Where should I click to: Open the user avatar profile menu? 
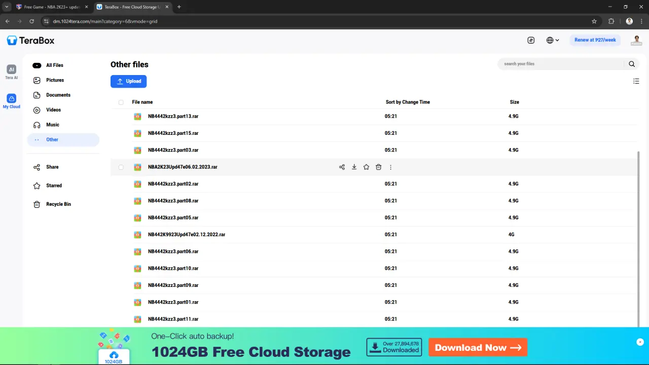tap(636, 41)
